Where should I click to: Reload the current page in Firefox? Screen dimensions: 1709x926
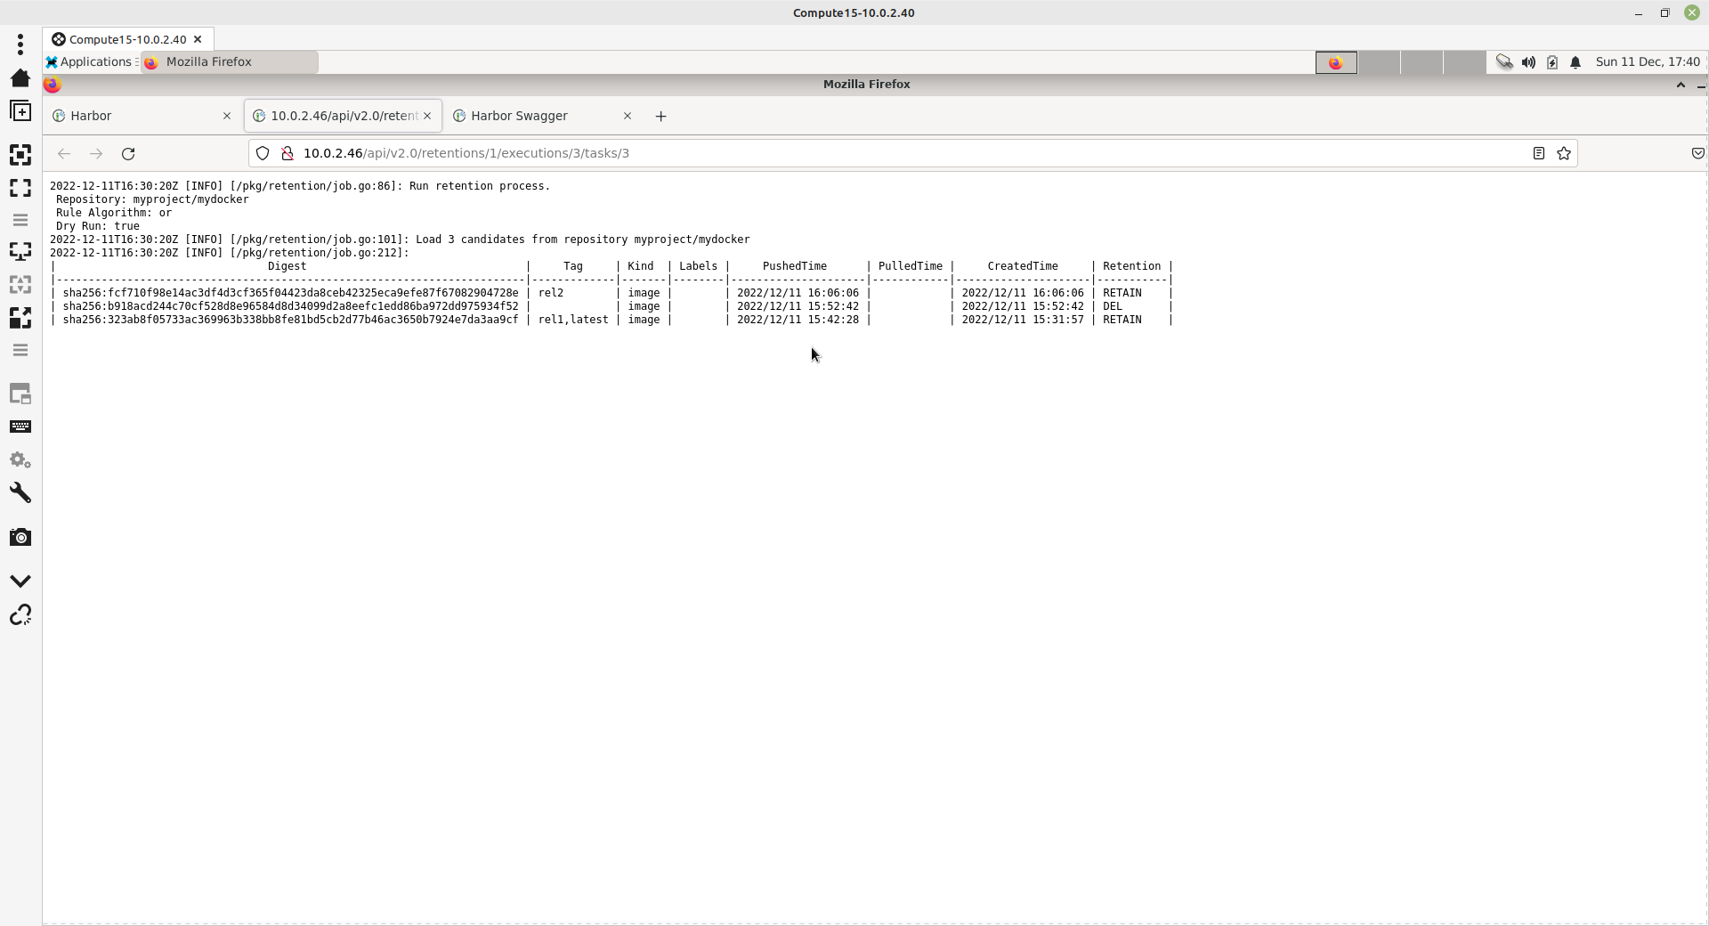[128, 153]
